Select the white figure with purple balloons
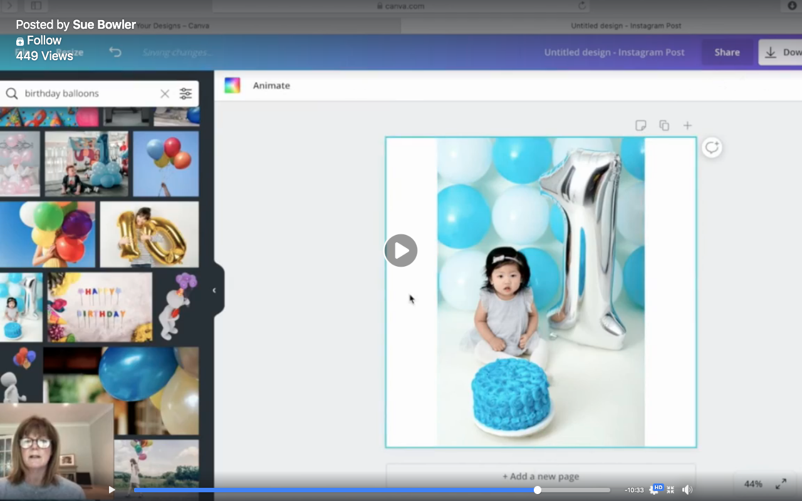Image resolution: width=802 pixels, height=501 pixels. coord(177,307)
